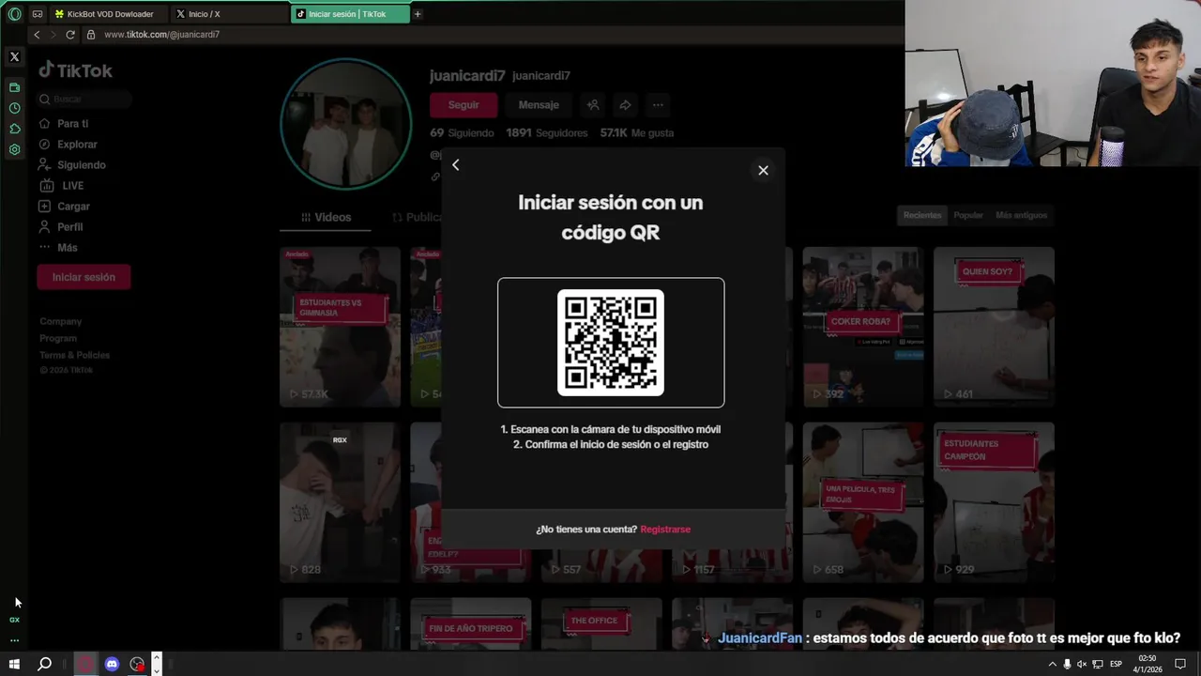Screen dimensions: 1201x676
Task: Click the QR code image
Action: click(611, 343)
